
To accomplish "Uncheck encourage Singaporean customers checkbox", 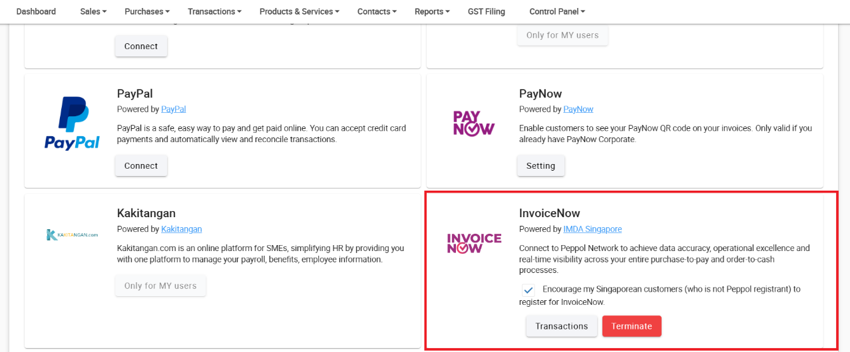I will pyautogui.click(x=529, y=290).
